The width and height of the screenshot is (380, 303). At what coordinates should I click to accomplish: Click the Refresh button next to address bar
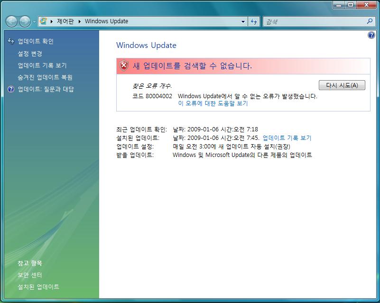[x=254, y=21]
